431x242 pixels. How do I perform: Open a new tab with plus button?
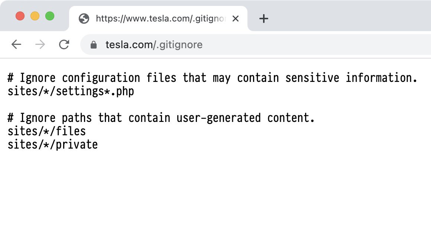tap(263, 19)
